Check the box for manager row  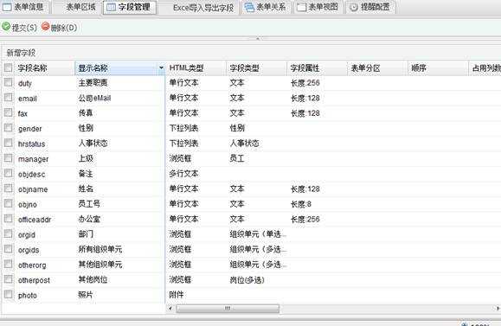9,158
